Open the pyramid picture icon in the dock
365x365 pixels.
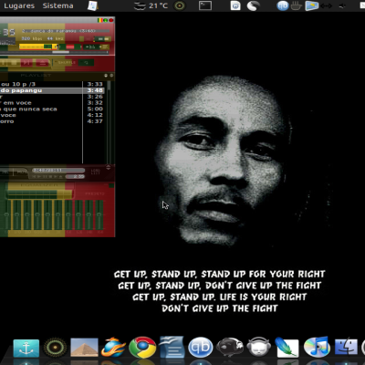(84, 348)
